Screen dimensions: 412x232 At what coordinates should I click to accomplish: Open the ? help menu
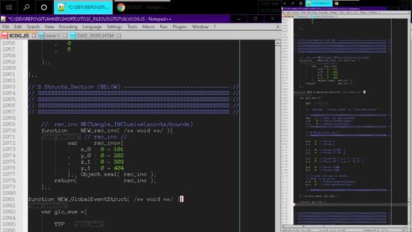(214, 27)
